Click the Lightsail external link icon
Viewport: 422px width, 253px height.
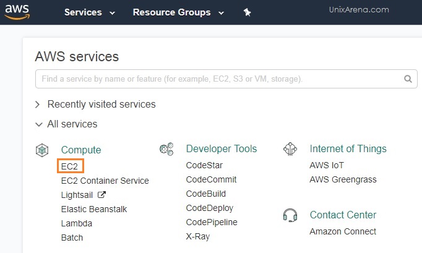click(101, 195)
